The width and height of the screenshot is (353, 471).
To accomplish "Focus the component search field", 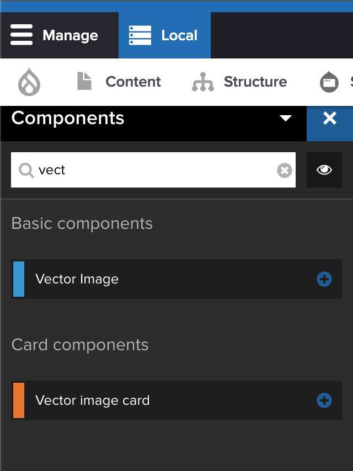I will pos(154,170).
